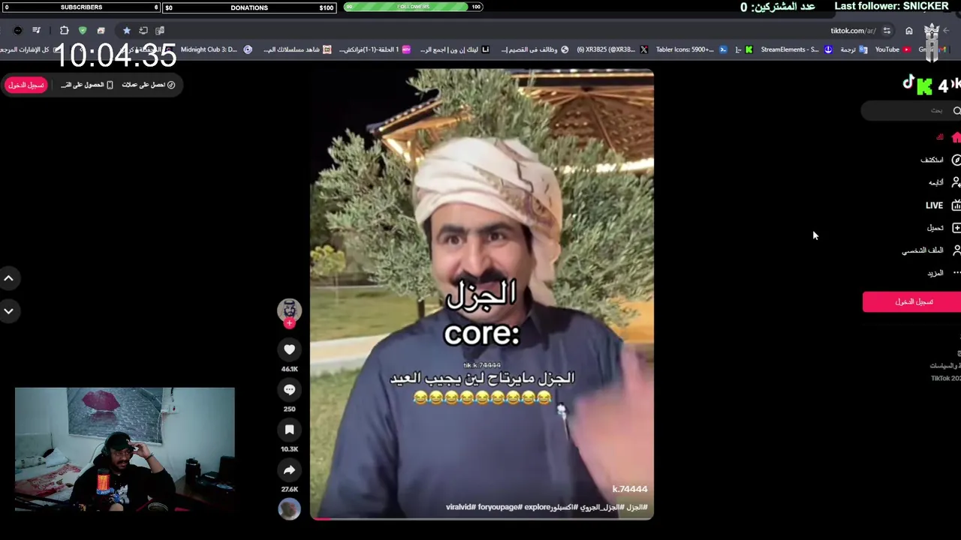Open the LIVE sidebar item

pos(942,205)
